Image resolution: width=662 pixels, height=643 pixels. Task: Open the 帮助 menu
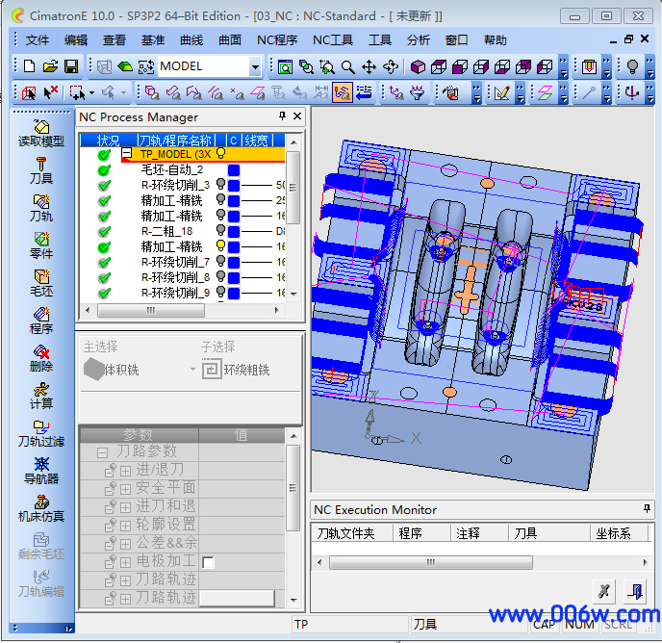(496, 40)
